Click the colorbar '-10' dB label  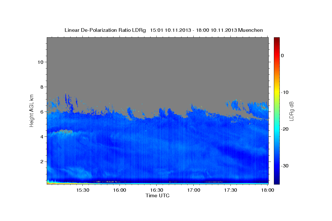click(x=284, y=92)
